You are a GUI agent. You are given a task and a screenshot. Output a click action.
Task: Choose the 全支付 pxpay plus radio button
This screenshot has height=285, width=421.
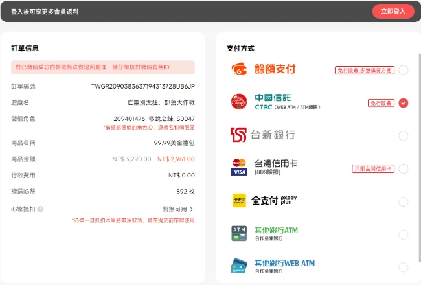point(404,201)
